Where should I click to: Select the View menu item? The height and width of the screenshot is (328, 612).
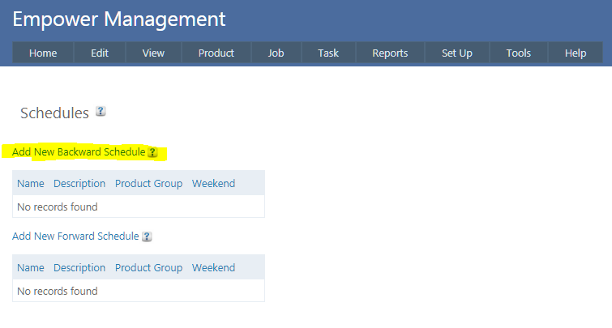click(153, 53)
